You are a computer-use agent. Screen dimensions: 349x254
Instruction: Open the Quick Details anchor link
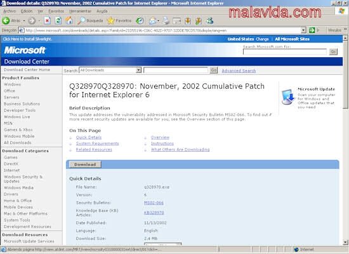click(89, 137)
